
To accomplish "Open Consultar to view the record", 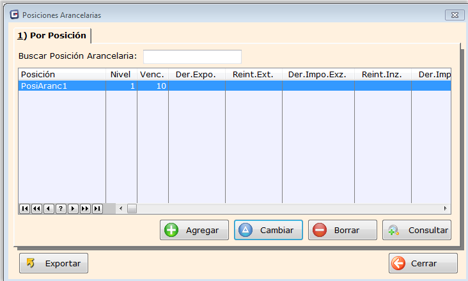I will click(416, 231).
